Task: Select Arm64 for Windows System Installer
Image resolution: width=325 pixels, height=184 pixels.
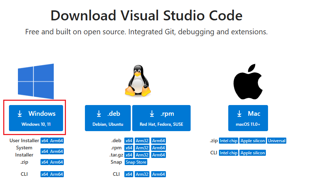Action: tap(56, 151)
